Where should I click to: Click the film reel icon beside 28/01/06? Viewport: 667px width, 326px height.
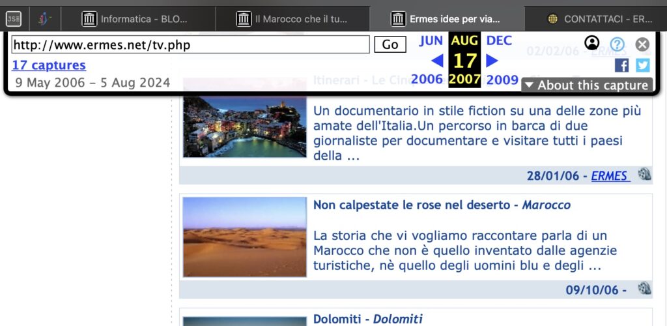coord(644,175)
